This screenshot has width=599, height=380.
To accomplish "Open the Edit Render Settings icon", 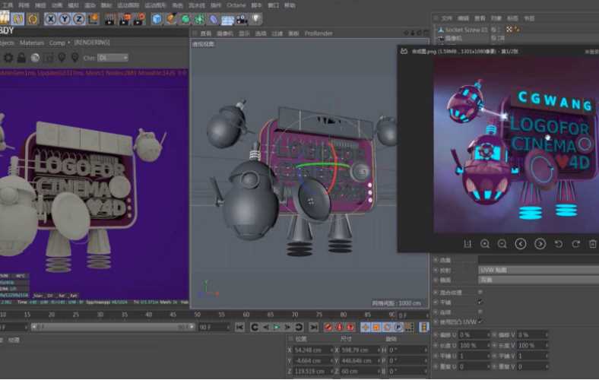I will point(139,19).
